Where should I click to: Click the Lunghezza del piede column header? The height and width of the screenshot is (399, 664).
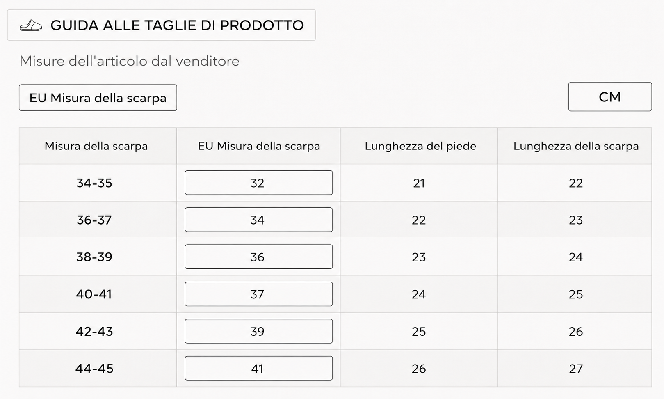[x=420, y=146]
